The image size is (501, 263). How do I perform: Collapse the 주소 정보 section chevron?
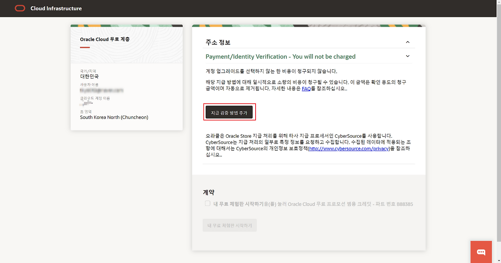pyautogui.click(x=407, y=42)
